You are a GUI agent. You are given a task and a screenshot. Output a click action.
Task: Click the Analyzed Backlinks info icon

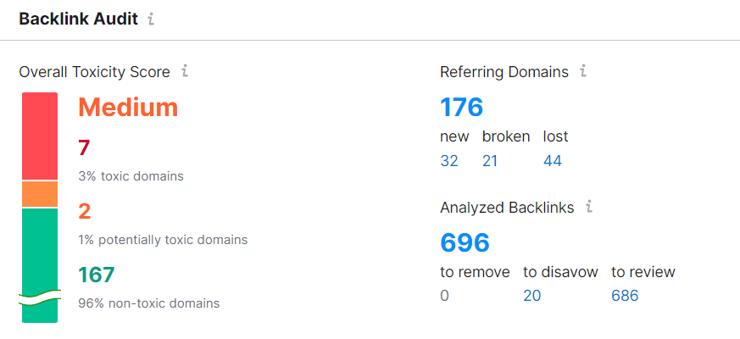(589, 207)
